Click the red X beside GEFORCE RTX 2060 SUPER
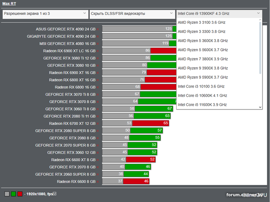 pyautogui.click(x=98, y=174)
